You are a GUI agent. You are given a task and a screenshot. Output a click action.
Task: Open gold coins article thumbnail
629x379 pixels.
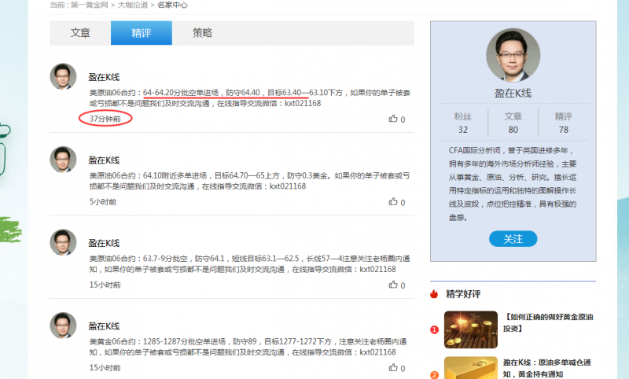point(471,329)
